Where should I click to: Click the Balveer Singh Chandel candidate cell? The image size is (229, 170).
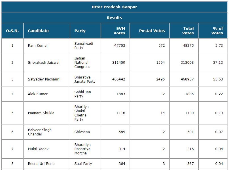point(47,132)
